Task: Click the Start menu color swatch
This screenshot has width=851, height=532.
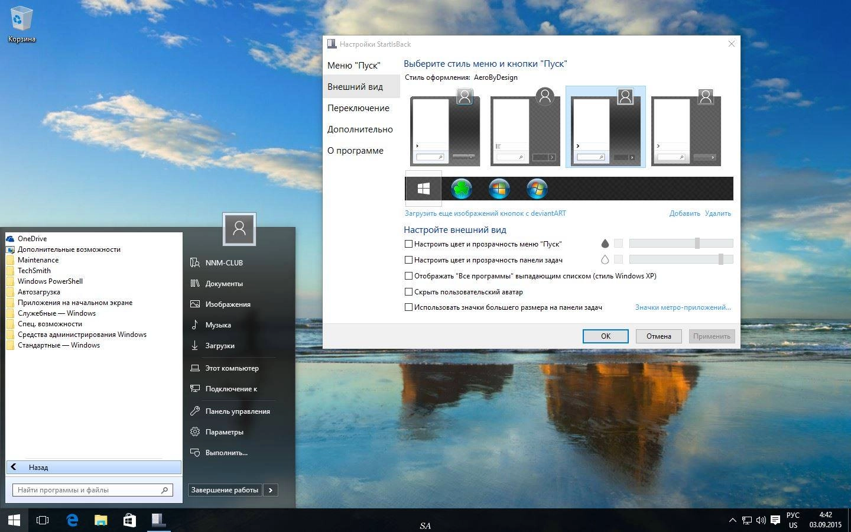Action: tap(618, 243)
